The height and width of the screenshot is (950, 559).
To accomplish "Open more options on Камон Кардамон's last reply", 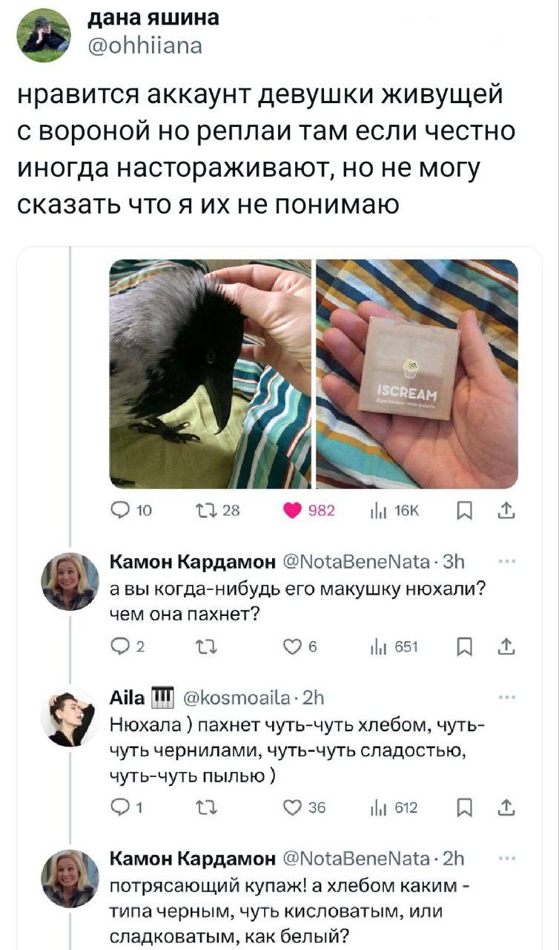I will click(x=506, y=859).
